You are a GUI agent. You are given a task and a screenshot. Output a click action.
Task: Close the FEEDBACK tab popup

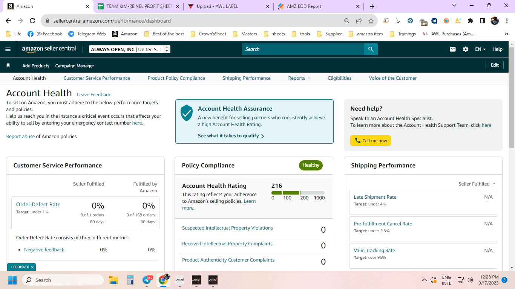[32, 267]
